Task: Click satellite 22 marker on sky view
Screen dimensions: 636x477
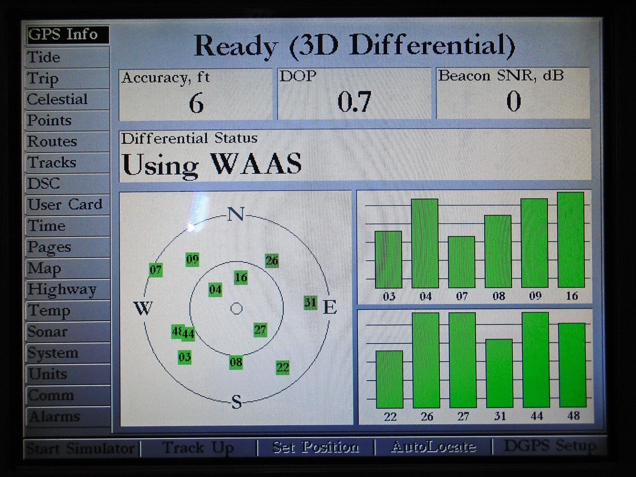Action: [x=283, y=368]
